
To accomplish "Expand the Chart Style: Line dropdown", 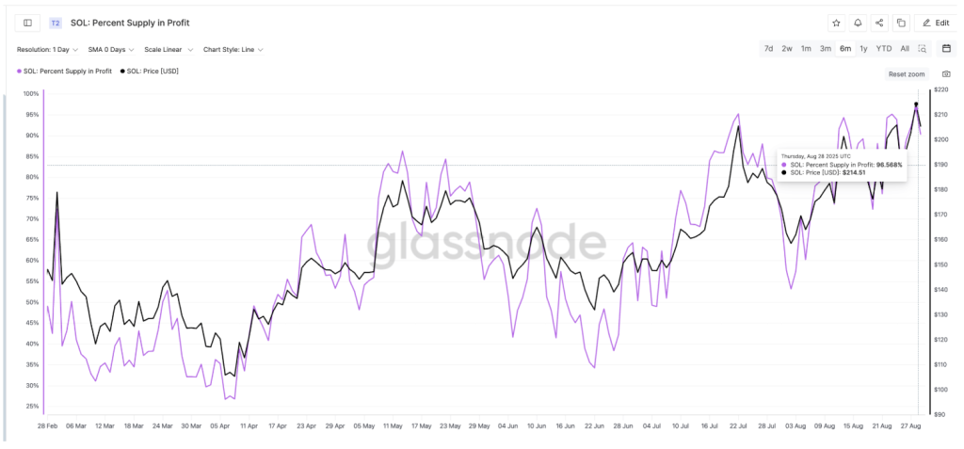I will coord(234,49).
